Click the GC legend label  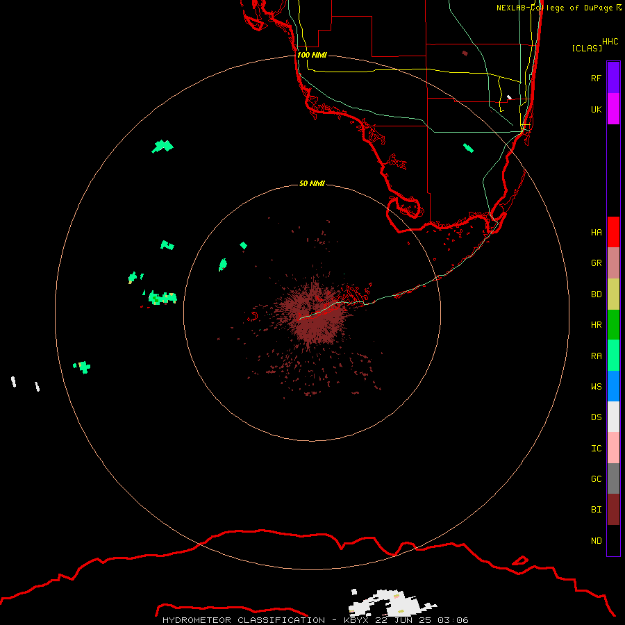pos(596,479)
